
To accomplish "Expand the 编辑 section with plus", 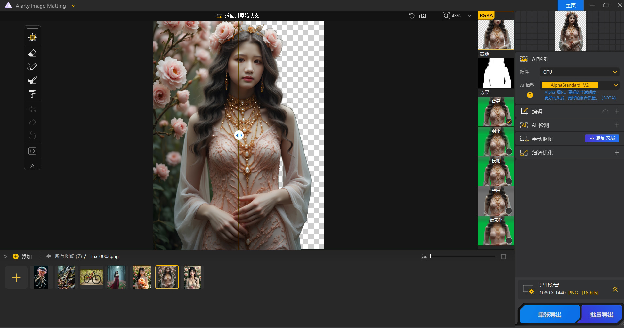I will pyautogui.click(x=617, y=111).
